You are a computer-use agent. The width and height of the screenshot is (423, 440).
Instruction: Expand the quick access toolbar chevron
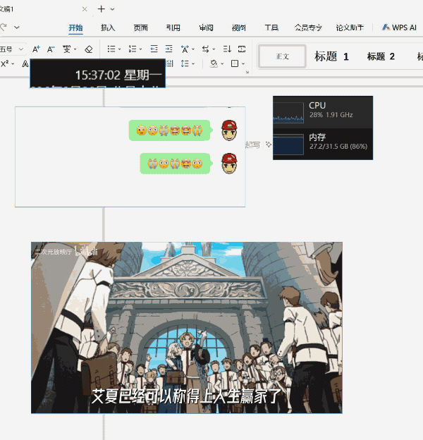pos(17,28)
